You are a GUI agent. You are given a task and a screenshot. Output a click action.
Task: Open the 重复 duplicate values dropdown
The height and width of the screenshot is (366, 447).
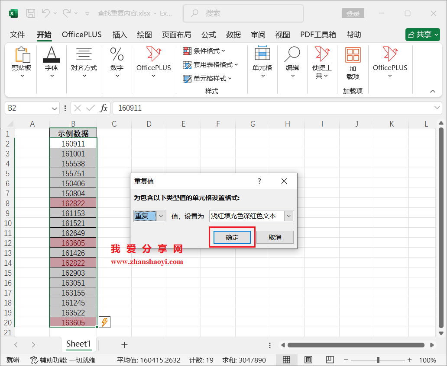click(x=160, y=216)
